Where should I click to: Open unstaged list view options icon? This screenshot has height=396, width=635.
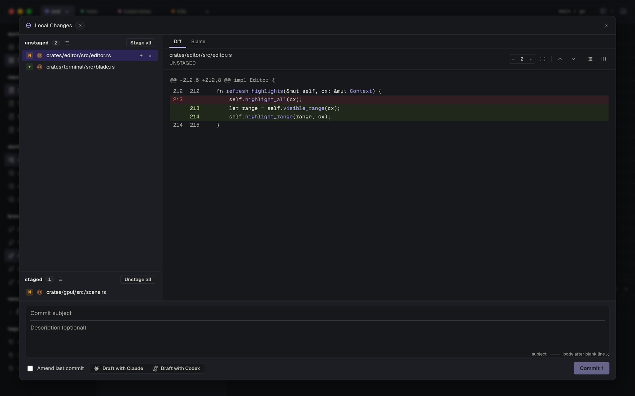67,43
